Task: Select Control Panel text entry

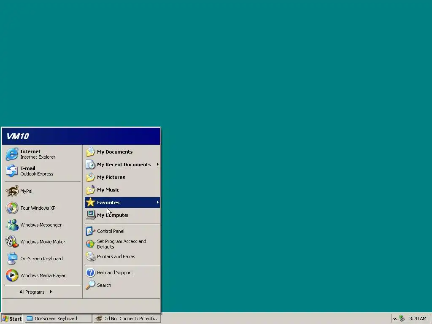Action: point(111,231)
